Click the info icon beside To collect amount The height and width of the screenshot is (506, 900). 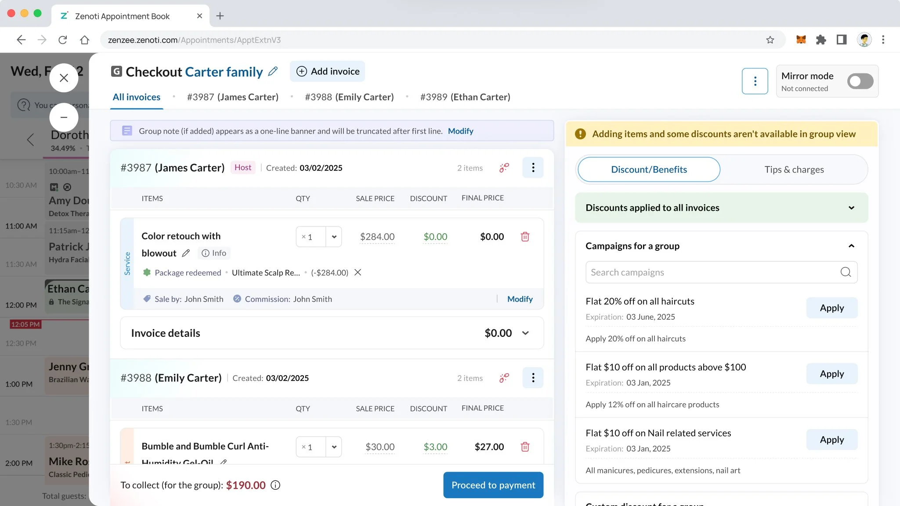coord(275,485)
